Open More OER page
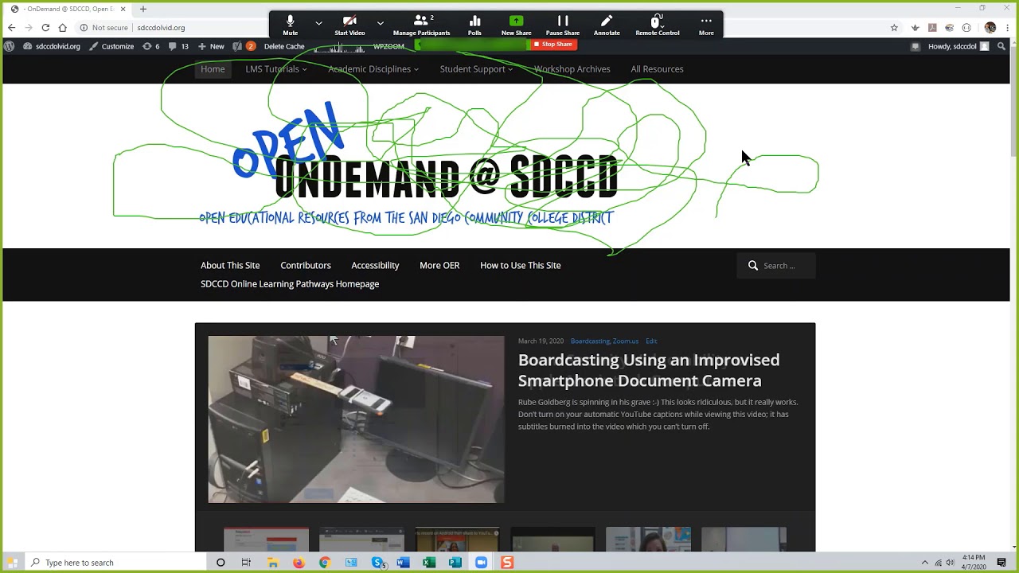The height and width of the screenshot is (573, 1019). [439, 265]
